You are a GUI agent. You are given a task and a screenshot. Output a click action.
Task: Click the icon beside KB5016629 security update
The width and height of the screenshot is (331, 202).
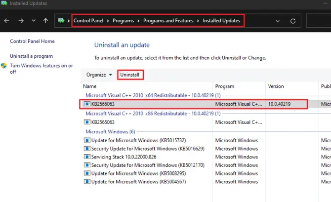coord(87,148)
